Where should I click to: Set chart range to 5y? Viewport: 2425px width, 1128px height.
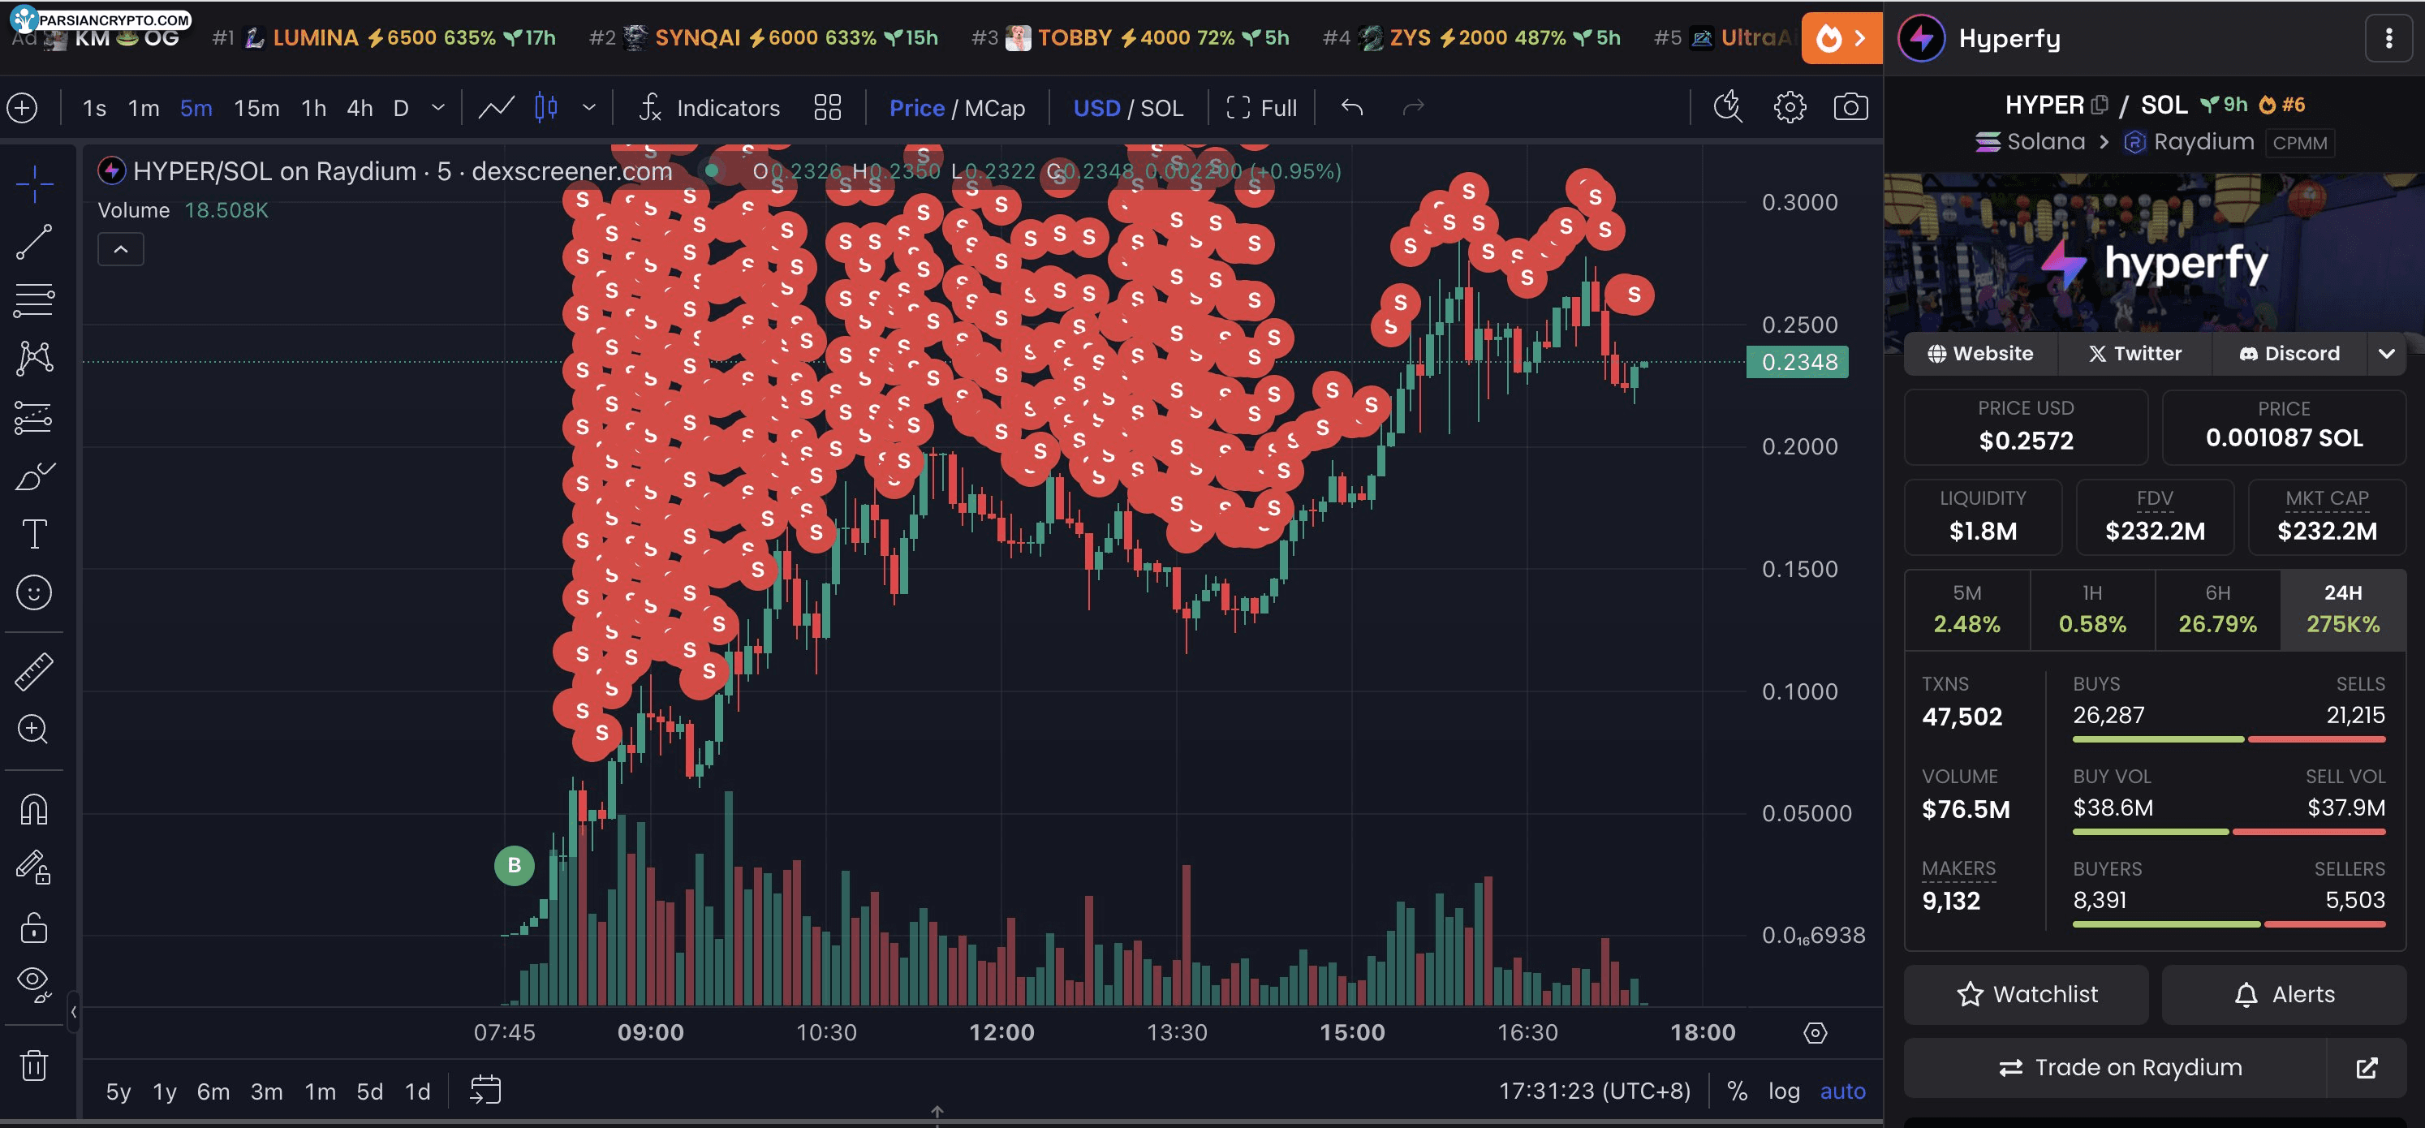point(118,1091)
